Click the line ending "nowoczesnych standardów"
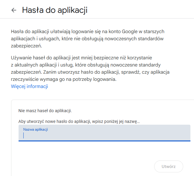The image size is (194, 176). tap(87, 39)
